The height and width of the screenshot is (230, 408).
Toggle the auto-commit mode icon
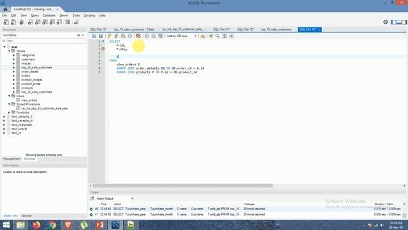[160, 36]
